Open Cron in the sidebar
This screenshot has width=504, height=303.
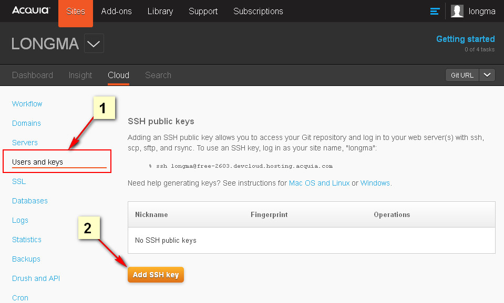tap(20, 298)
